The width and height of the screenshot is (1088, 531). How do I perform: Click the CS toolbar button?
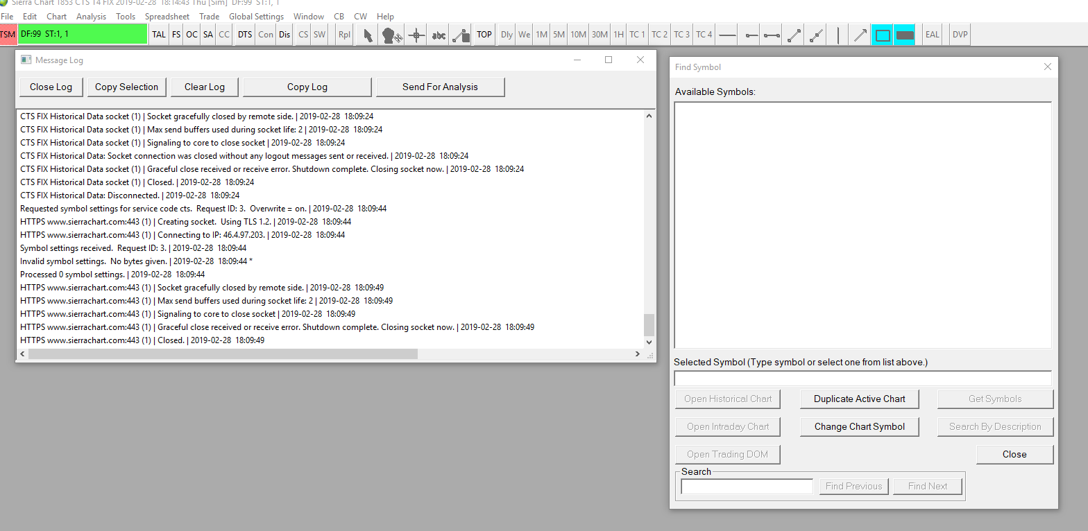click(x=303, y=35)
